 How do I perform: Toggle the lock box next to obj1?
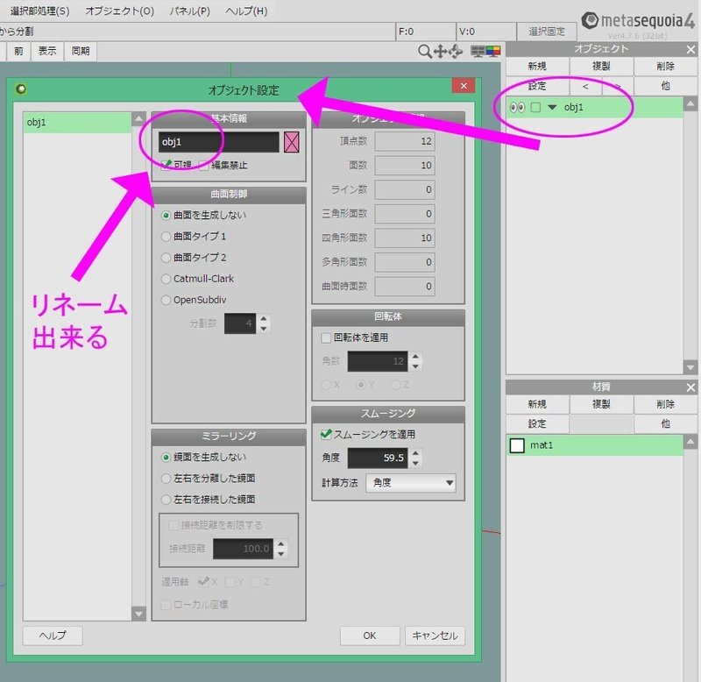[x=535, y=107]
